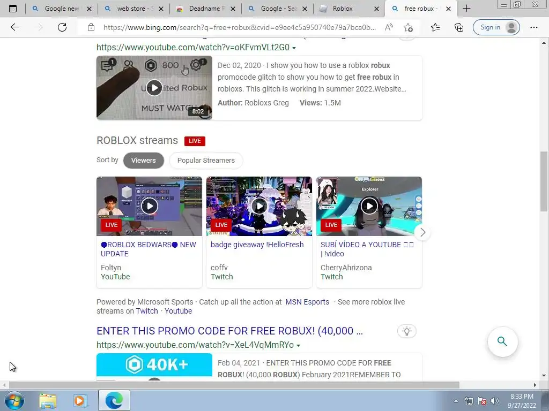The image size is (549, 411).
Task: Open ROBLOX BEDWARS NEW UPDATE title
Action: tap(149, 249)
